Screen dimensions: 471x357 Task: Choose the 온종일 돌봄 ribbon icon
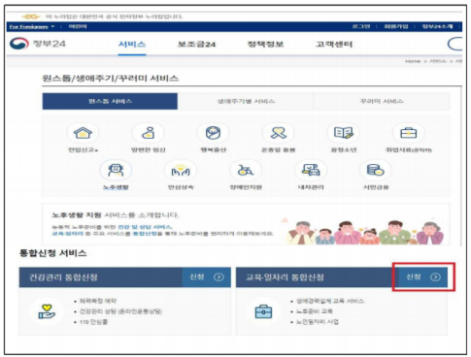click(x=279, y=133)
